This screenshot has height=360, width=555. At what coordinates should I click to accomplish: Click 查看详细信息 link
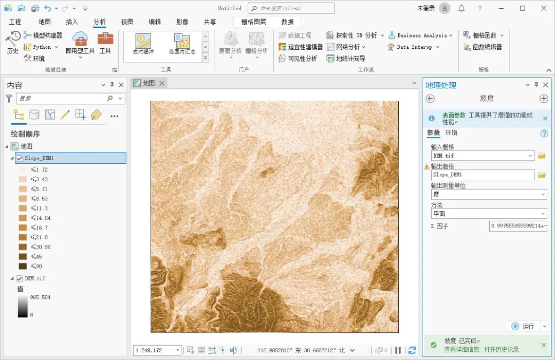click(x=461, y=349)
